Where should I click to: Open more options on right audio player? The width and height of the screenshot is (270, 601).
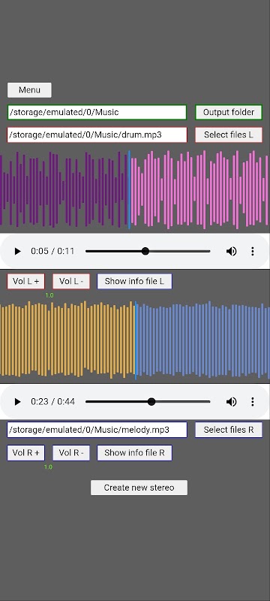(253, 402)
